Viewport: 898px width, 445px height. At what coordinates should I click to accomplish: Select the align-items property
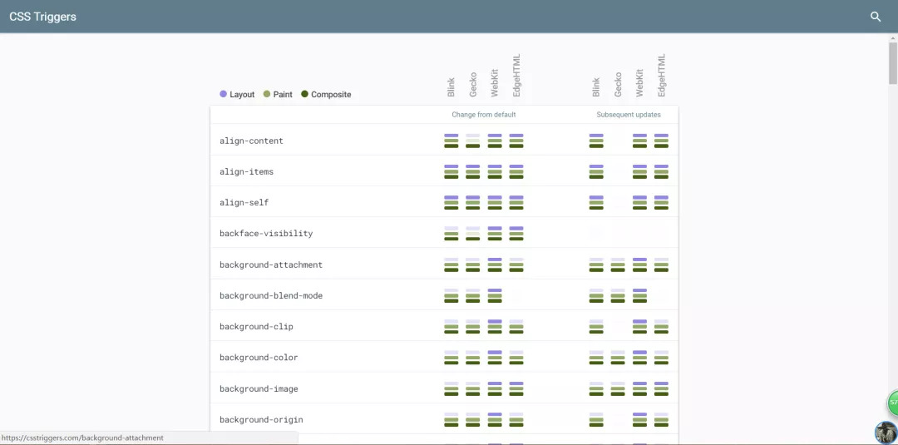pyautogui.click(x=246, y=171)
